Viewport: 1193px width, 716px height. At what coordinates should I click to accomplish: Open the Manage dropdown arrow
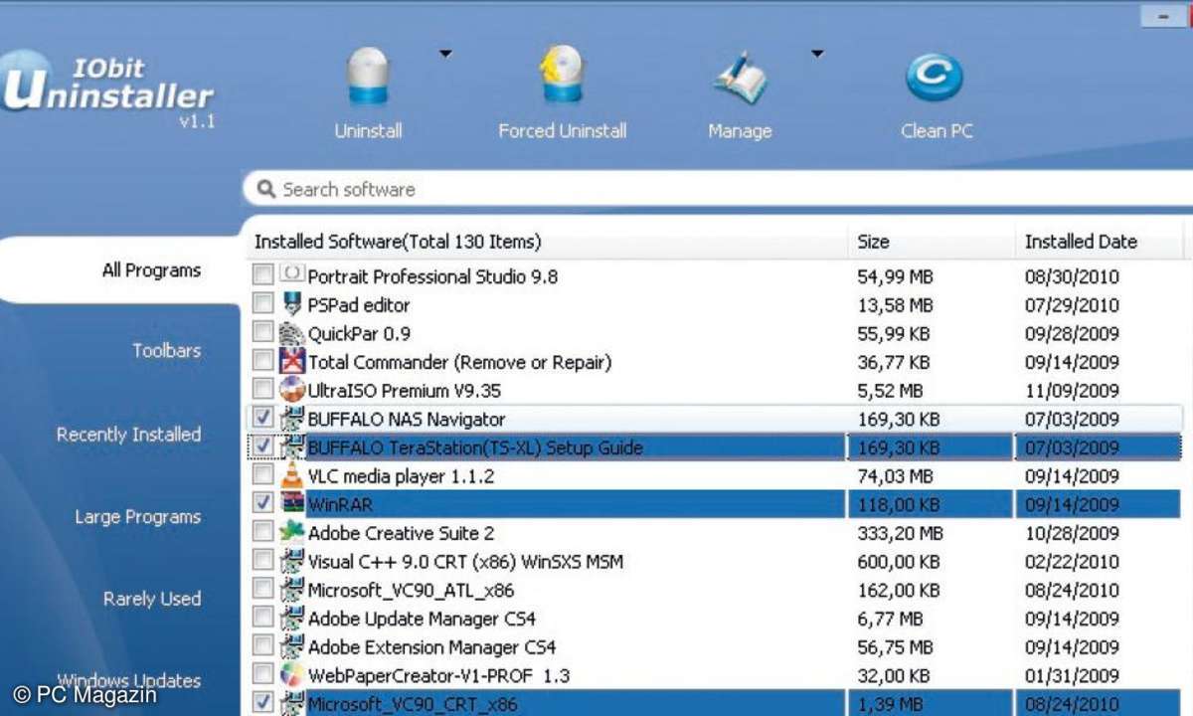(817, 54)
